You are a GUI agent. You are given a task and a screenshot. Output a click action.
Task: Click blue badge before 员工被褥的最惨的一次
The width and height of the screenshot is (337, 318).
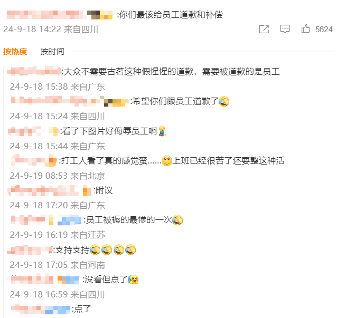point(69,220)
